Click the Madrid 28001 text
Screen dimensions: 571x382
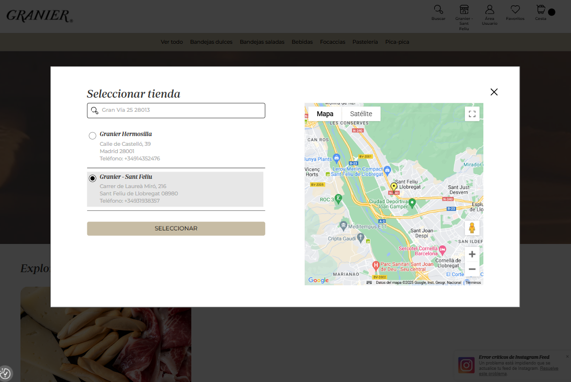117,151
